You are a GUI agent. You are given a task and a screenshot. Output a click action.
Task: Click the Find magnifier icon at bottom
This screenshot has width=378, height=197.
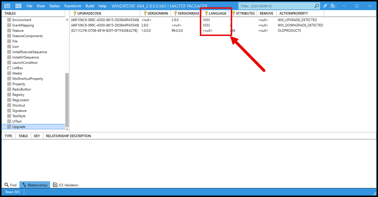tap(6, 185)
